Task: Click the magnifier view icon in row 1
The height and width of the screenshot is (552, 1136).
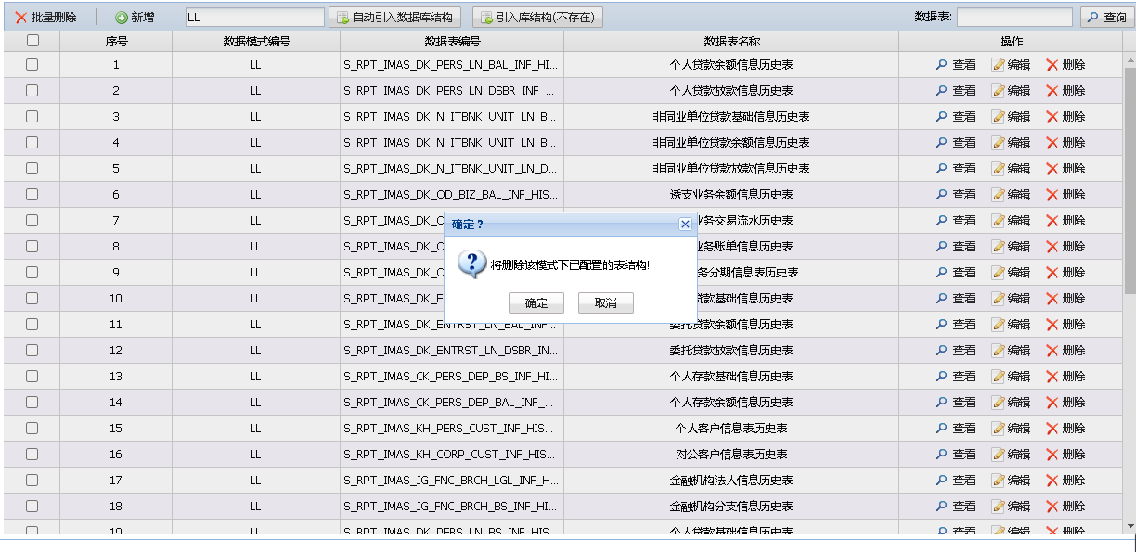Action: [941, 65]
